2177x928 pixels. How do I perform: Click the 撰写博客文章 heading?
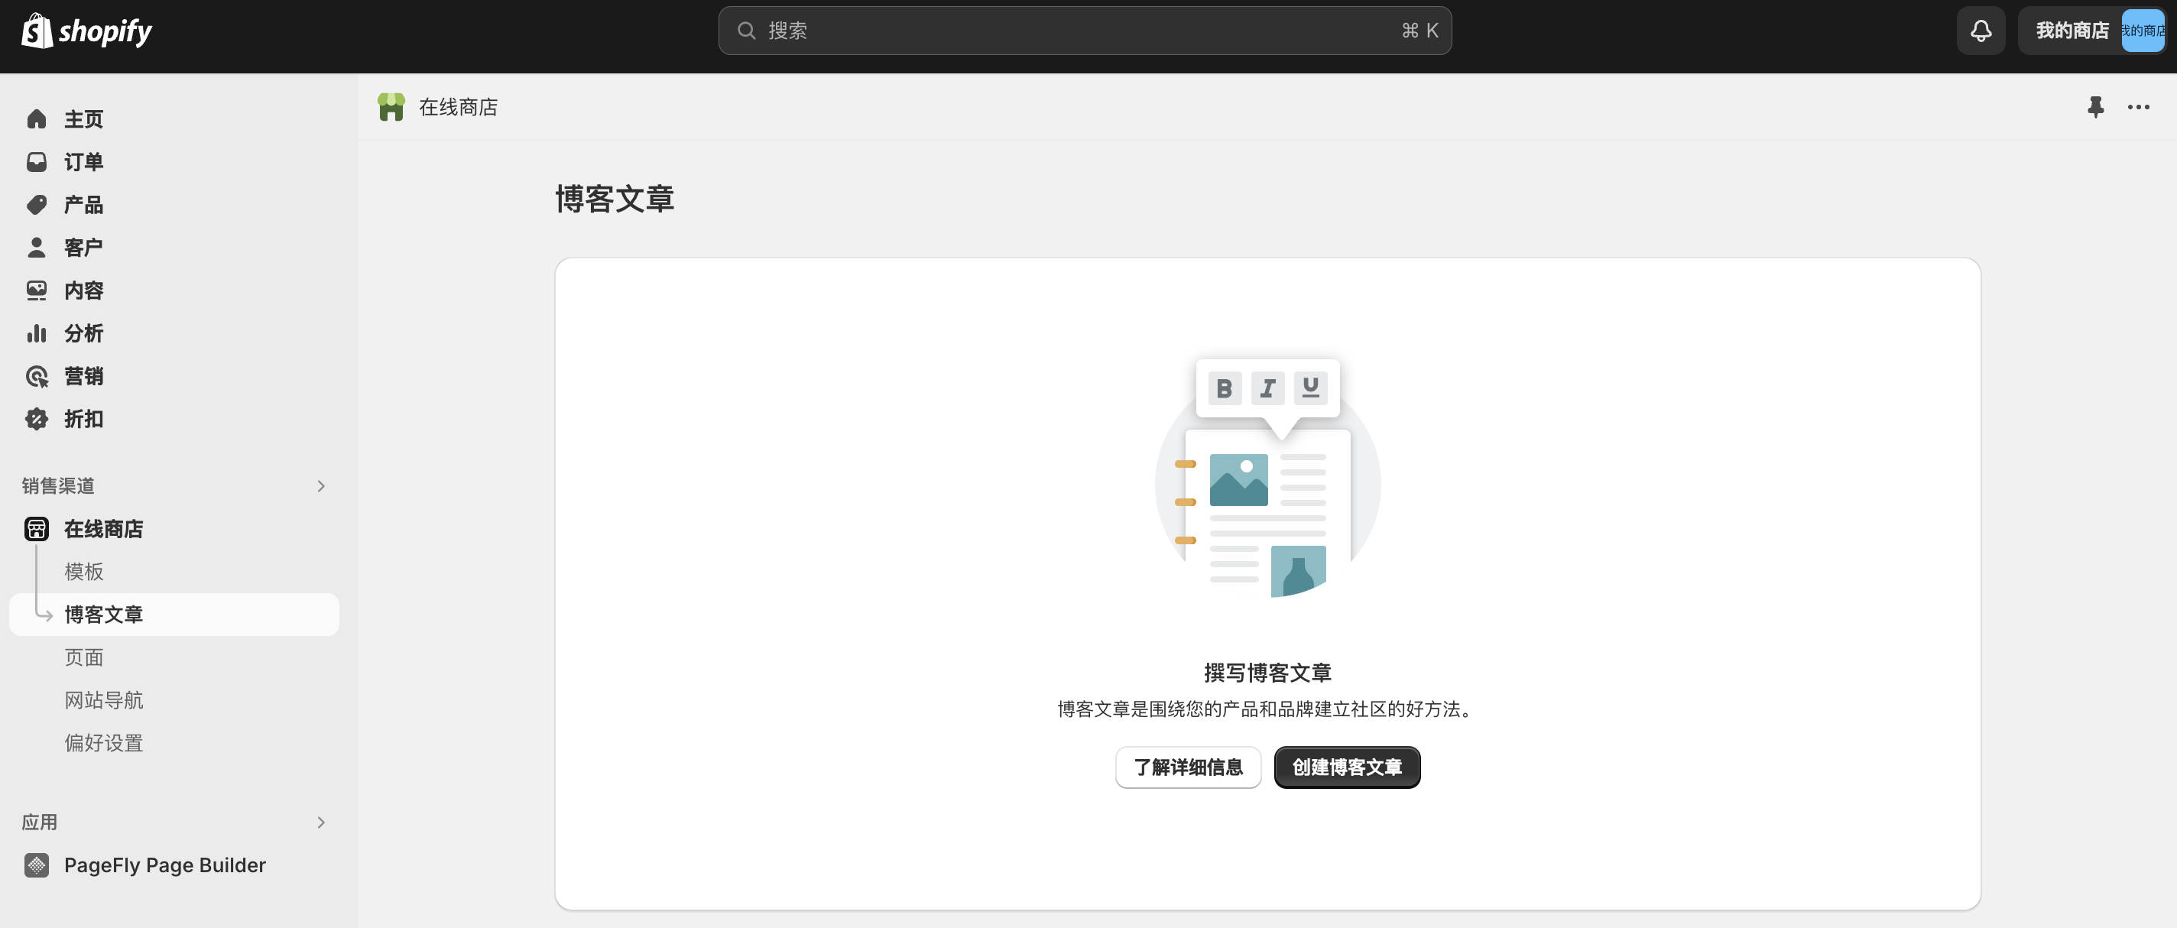1267,673
